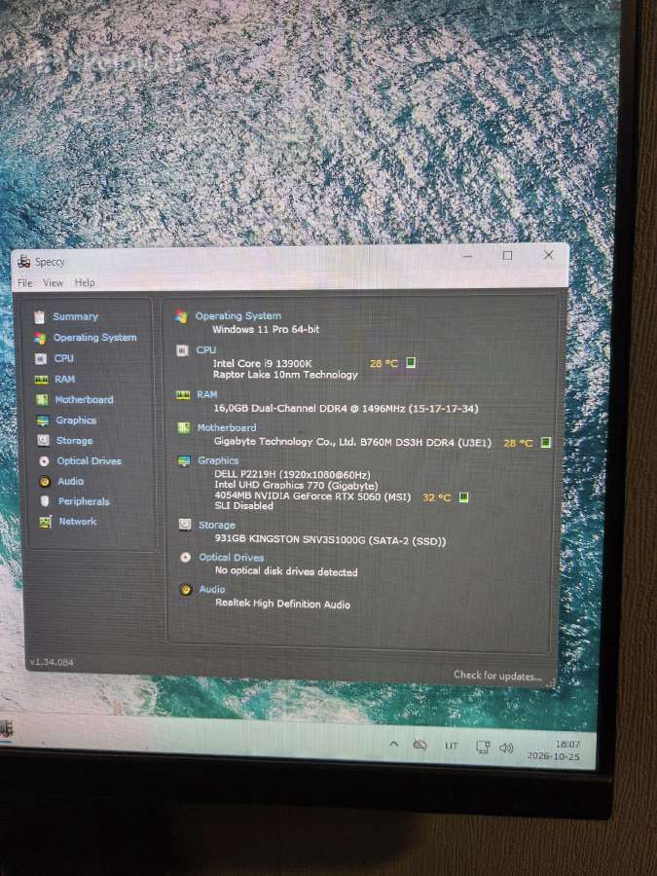
Task: Click the CPU temperature status indicator
Action: [x=411, y=363]
